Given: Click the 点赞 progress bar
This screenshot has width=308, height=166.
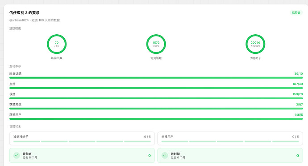Looking at the screenshot, I should 156,88.
